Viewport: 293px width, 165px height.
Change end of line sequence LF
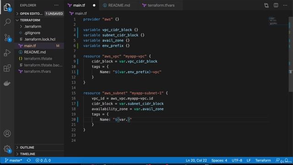249,160
